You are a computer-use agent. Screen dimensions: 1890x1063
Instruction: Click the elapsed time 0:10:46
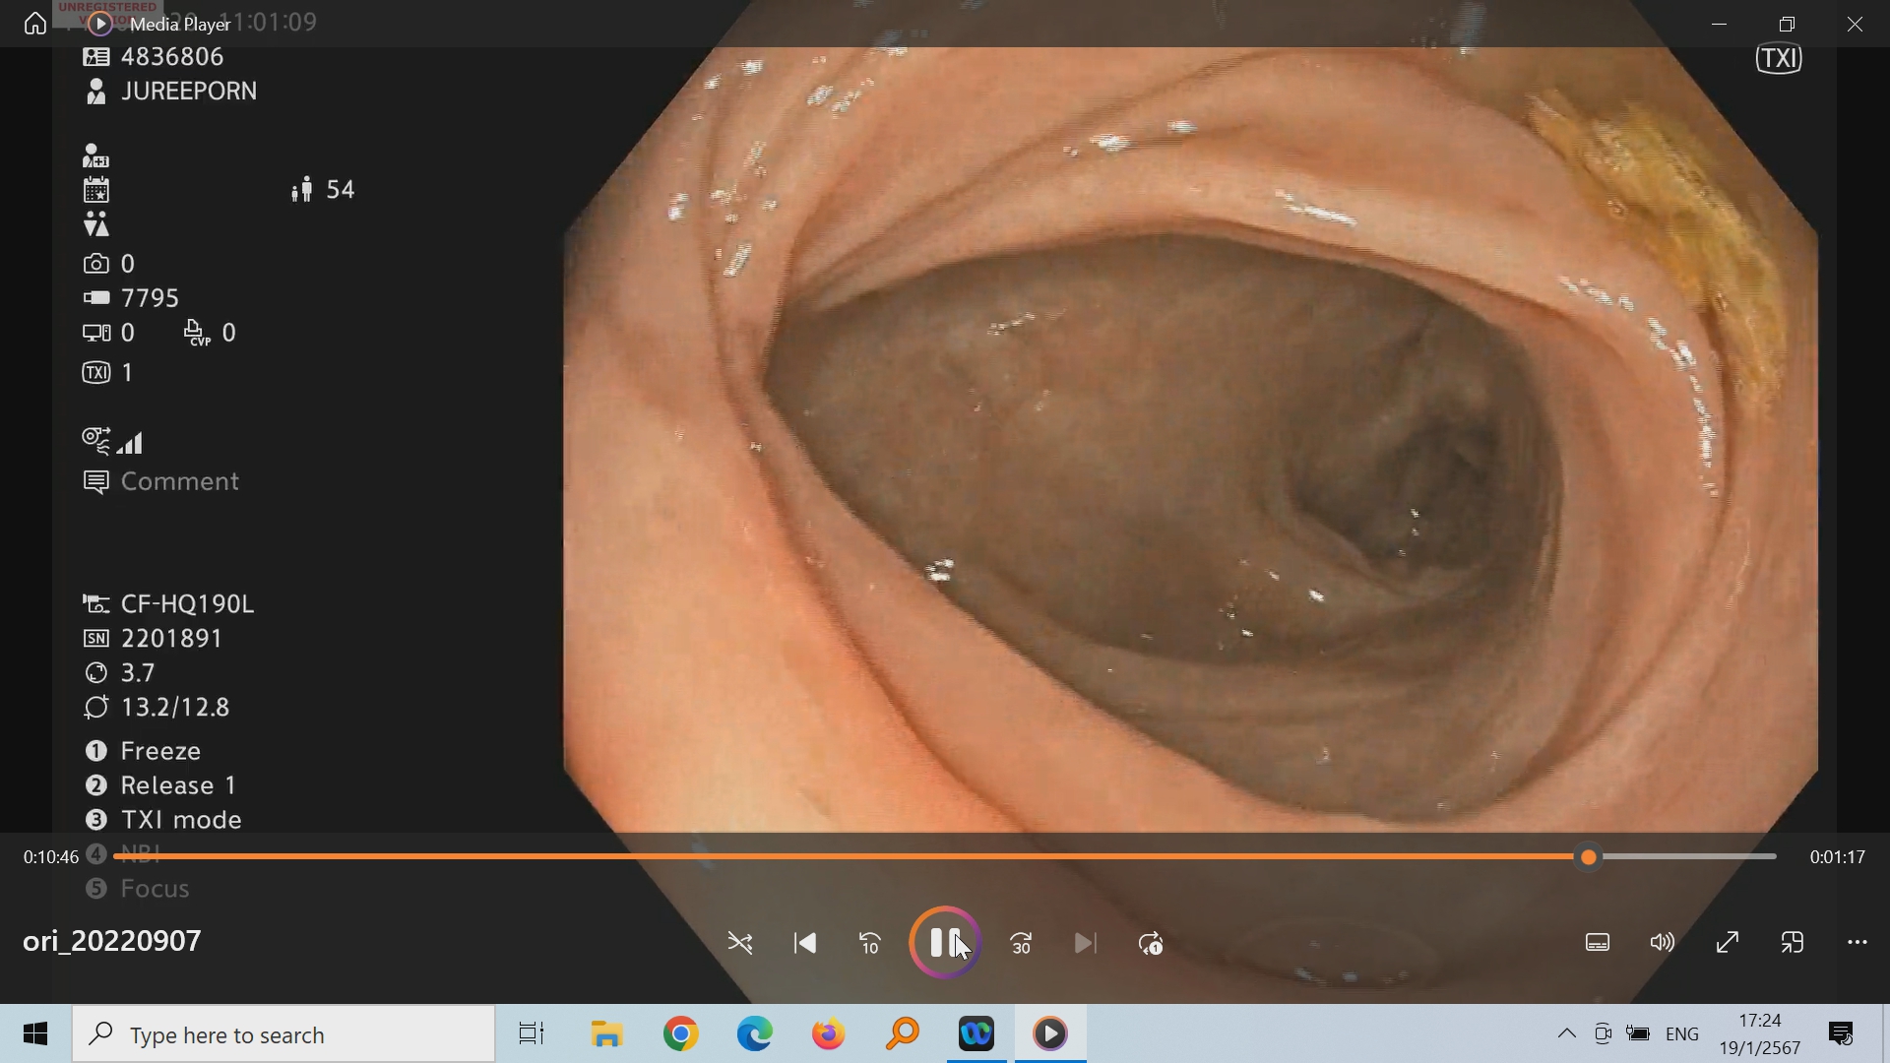click(51, 857)
